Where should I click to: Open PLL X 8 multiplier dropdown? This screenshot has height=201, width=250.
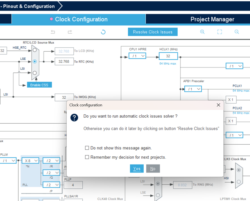[x=30, y=161]
